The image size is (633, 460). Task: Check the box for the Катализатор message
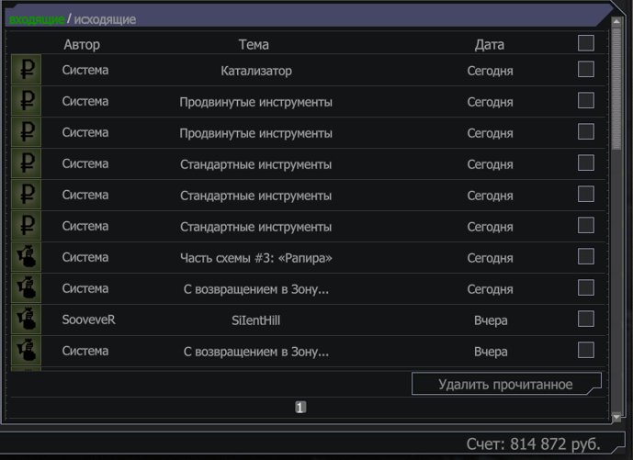[586, 69]
